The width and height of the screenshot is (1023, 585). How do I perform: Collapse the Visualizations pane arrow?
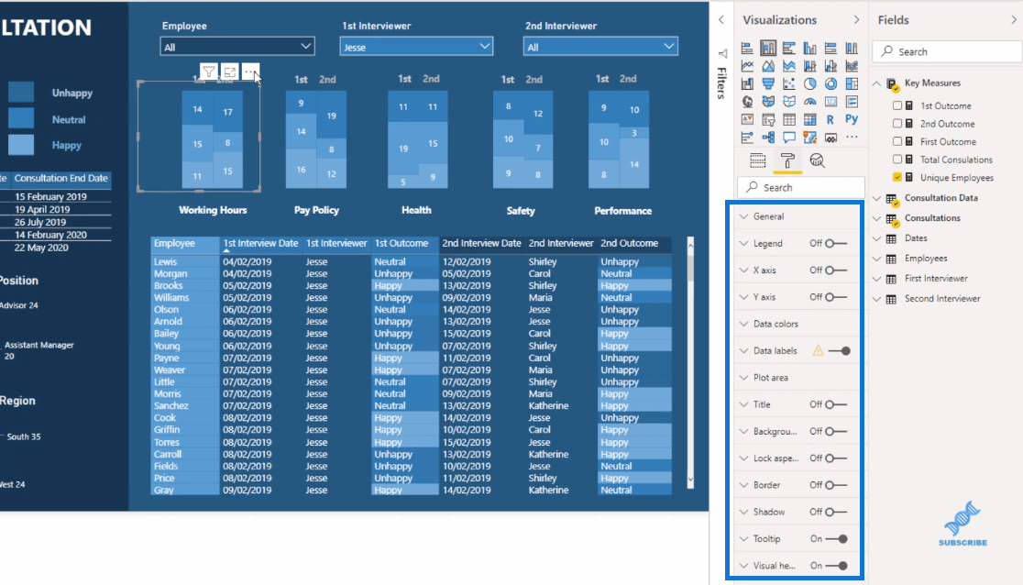857,20
